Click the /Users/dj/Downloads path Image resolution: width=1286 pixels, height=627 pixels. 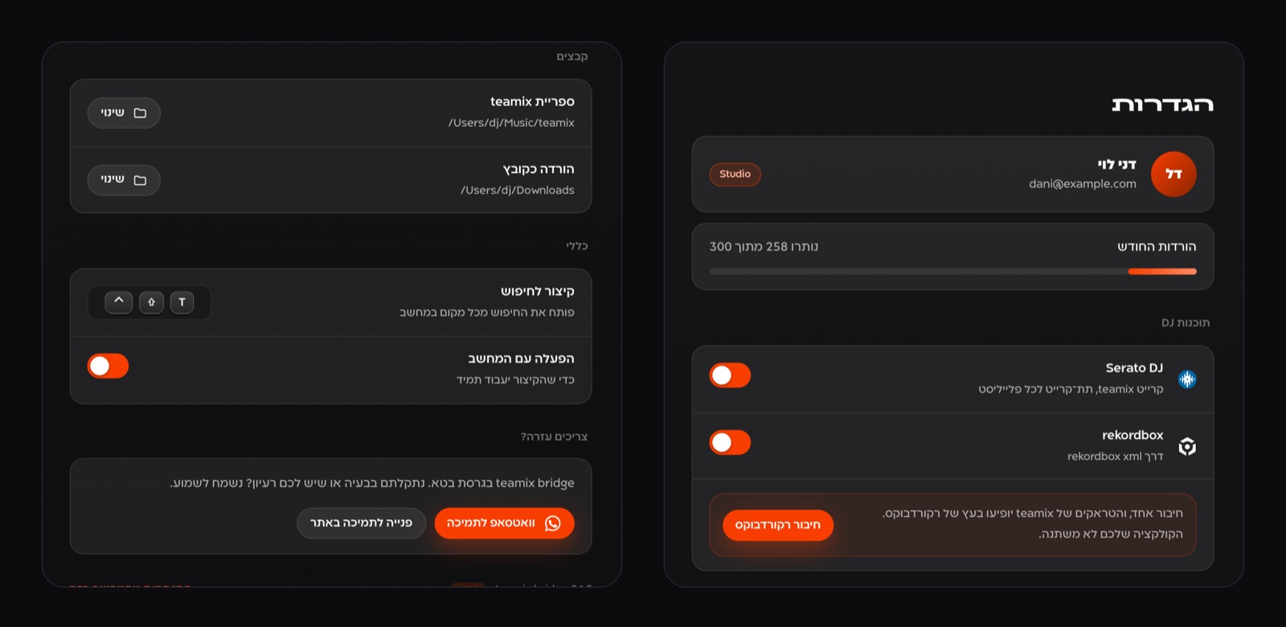point(518,191)
